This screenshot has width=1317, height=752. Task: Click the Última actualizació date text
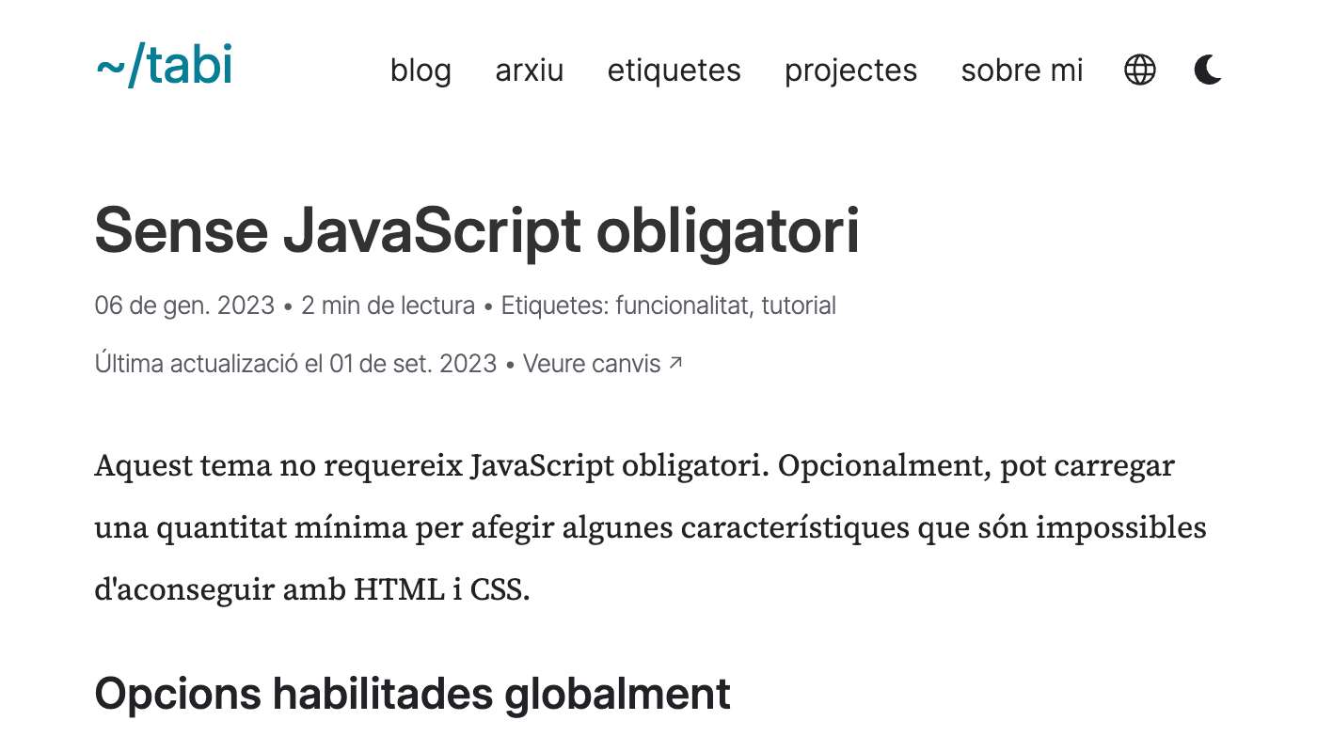click(x=295, y=364)
